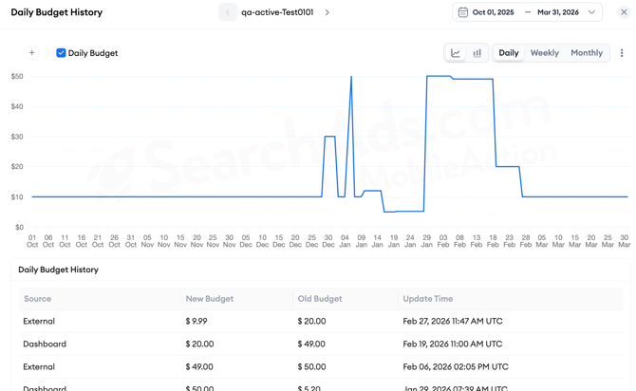Image resolution: width=636 pixels, height=391 pixels.
Task: Close the Daily Budget History panel
Action: 624,12
